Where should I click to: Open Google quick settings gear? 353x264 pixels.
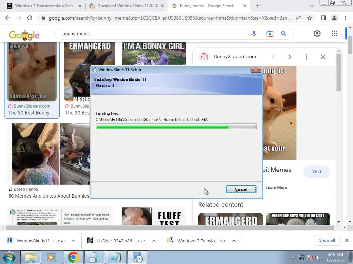click(x=317, y=33)
